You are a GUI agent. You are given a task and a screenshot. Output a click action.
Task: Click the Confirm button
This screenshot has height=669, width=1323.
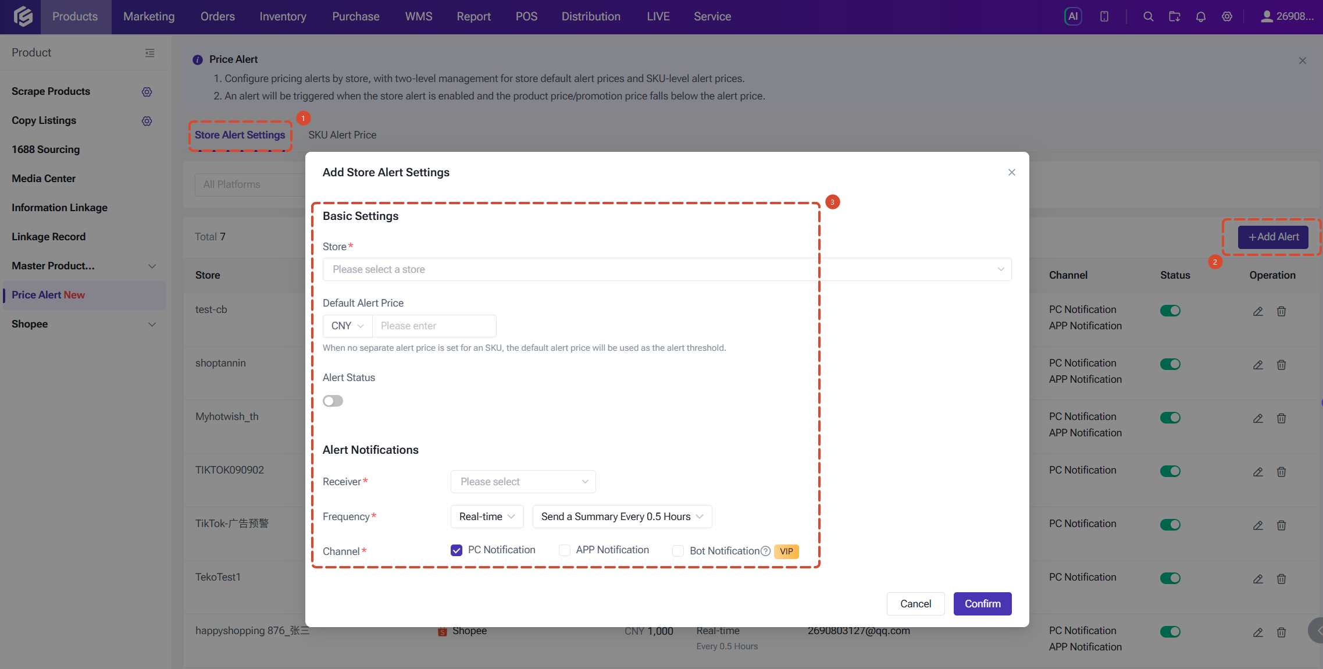pyautogui.click(x=983, y=604)
